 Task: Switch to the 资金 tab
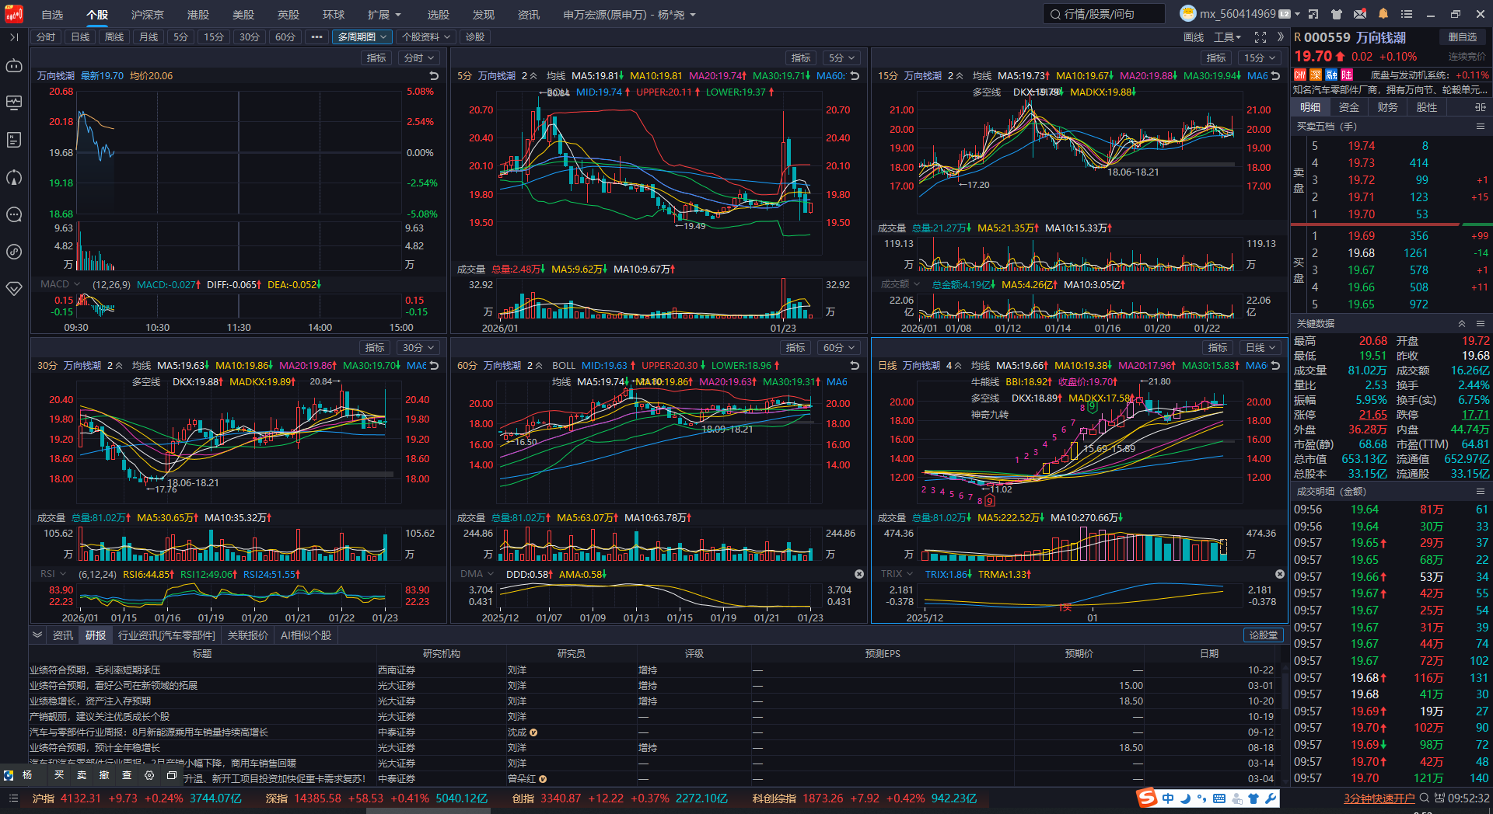tap(1348, 107)
